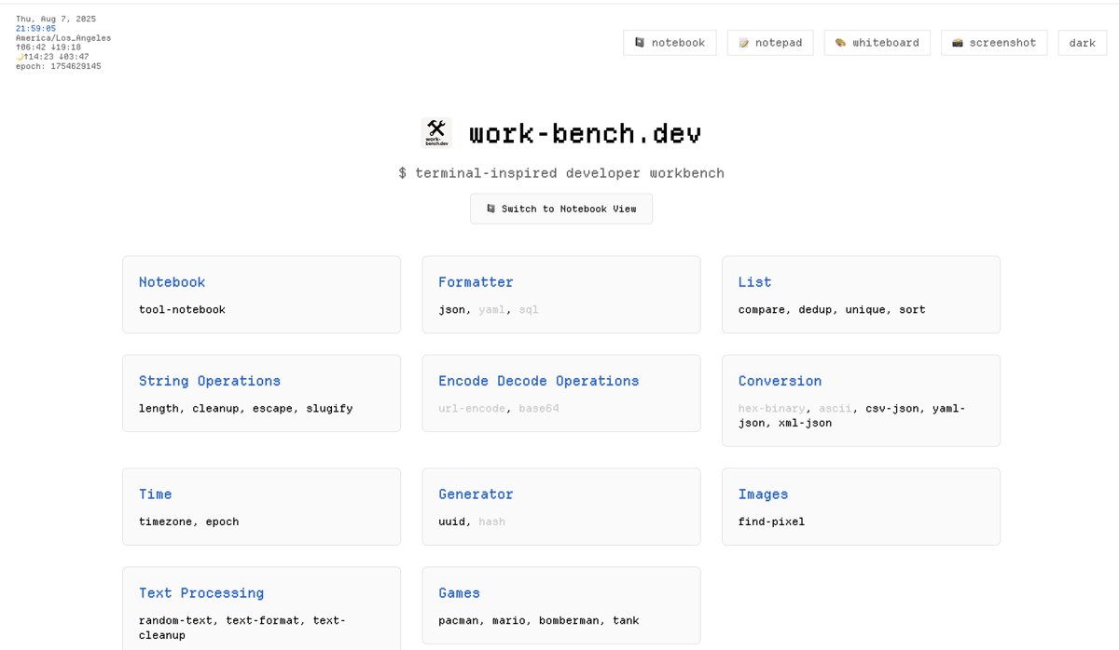Screen dimensions: 1119x650
Task: Select the yaml-json conversion
Action: coord(852,415)
